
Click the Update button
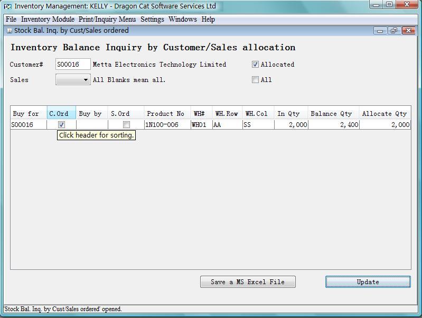(368, 282)
